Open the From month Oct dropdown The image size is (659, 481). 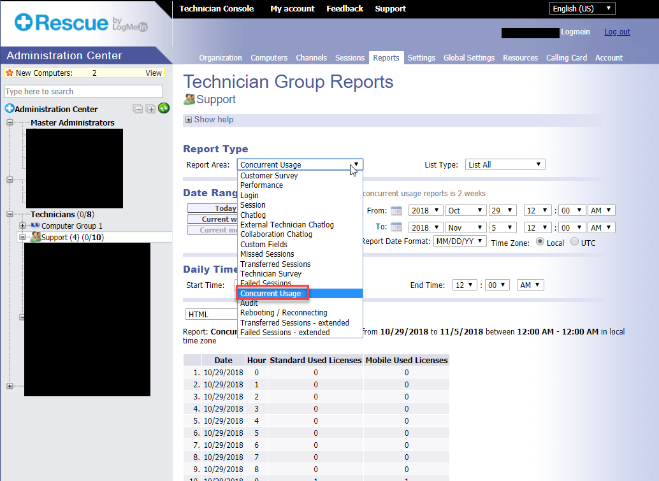tap(465, 210)
